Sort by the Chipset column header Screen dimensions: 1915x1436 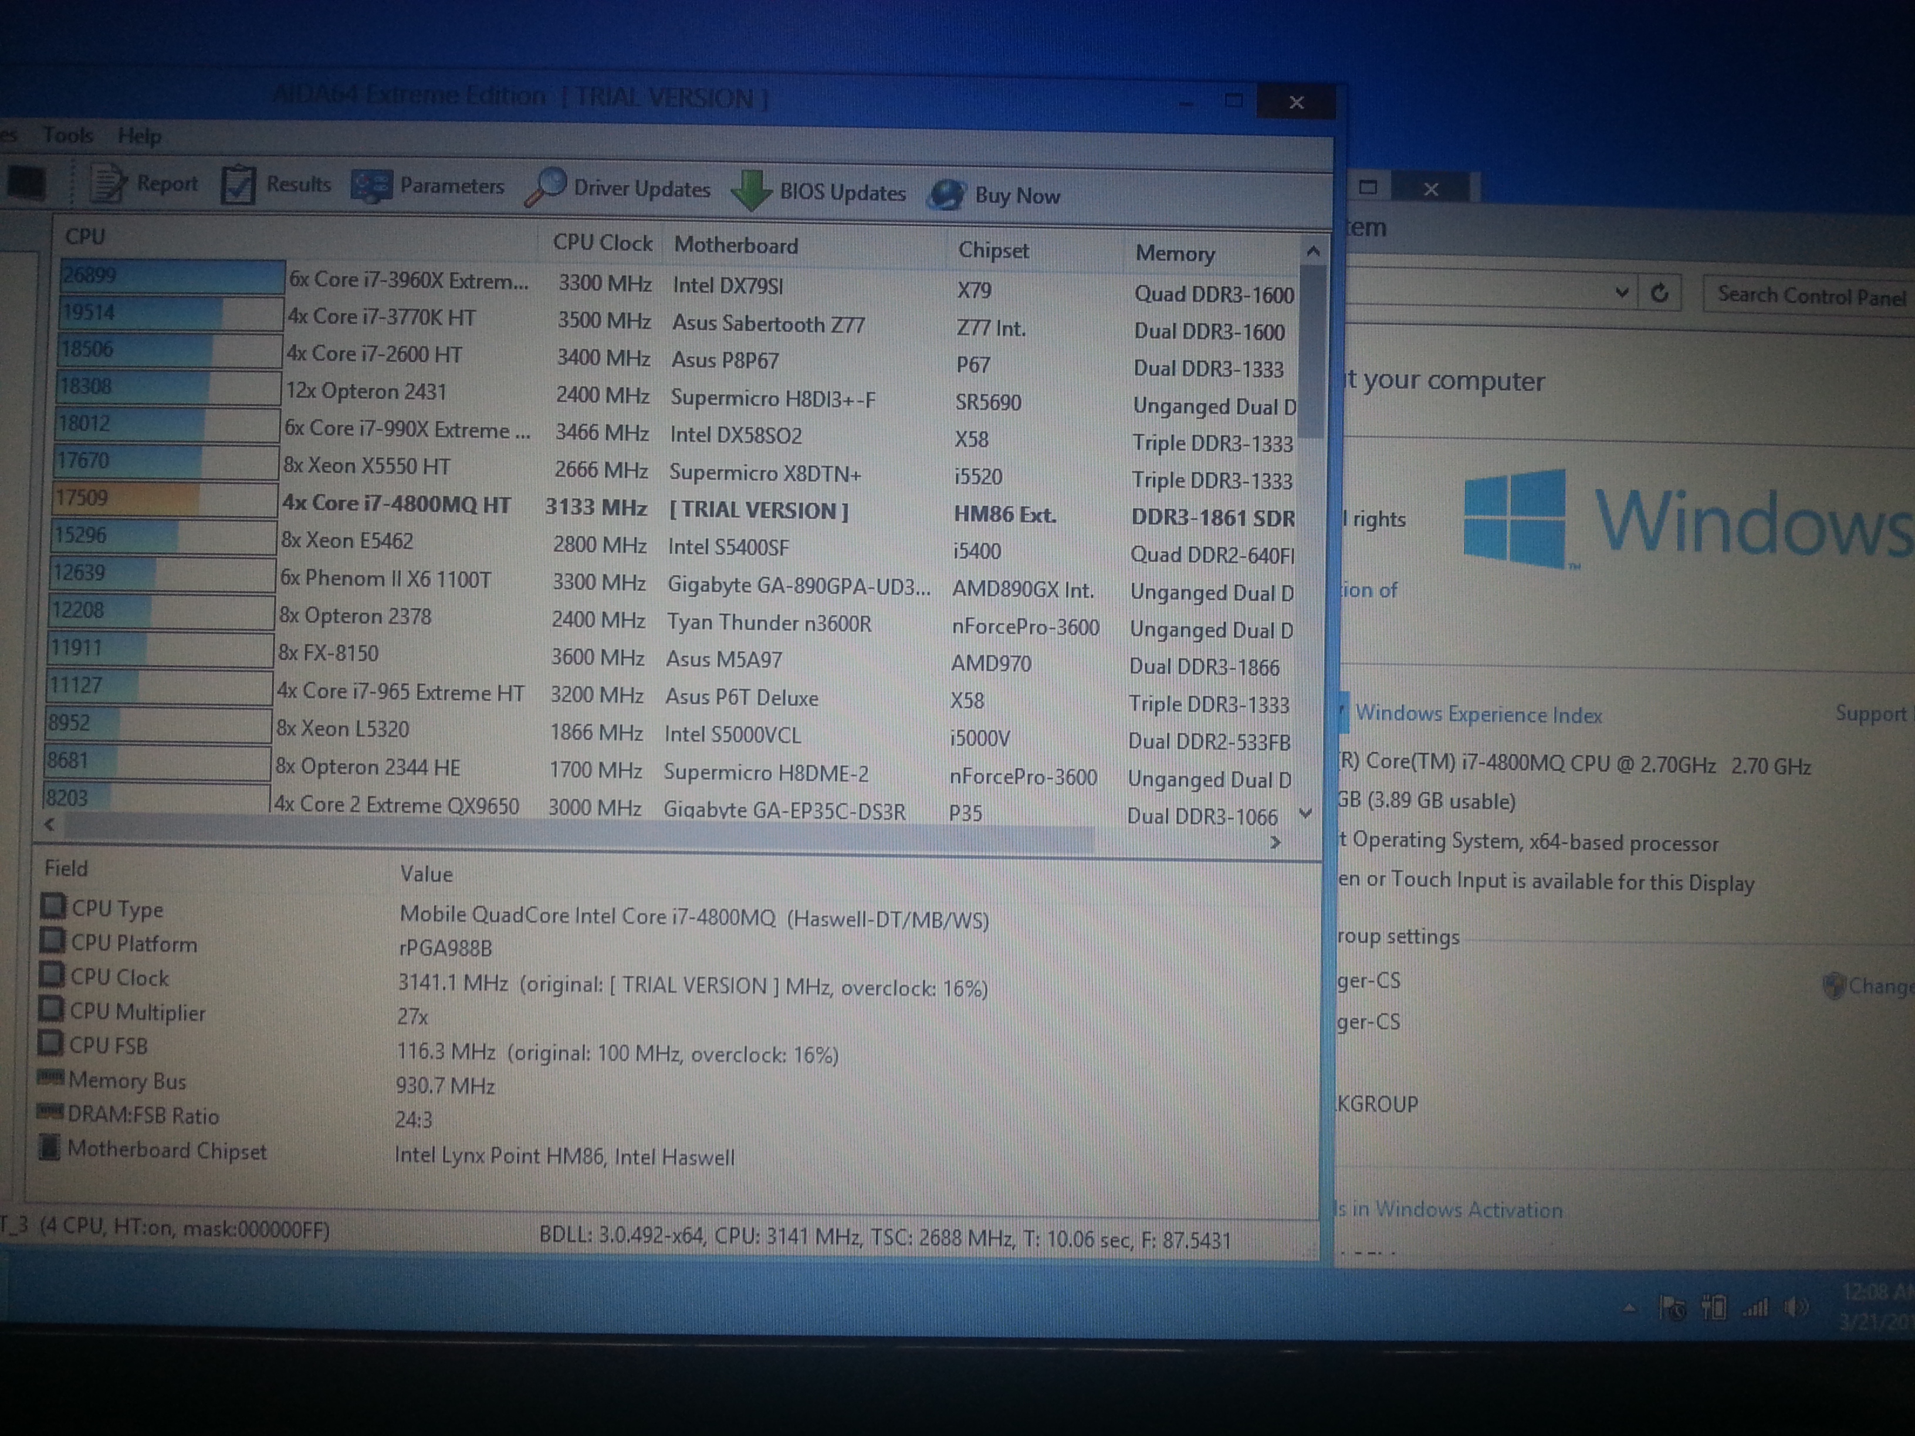point(993,250)
